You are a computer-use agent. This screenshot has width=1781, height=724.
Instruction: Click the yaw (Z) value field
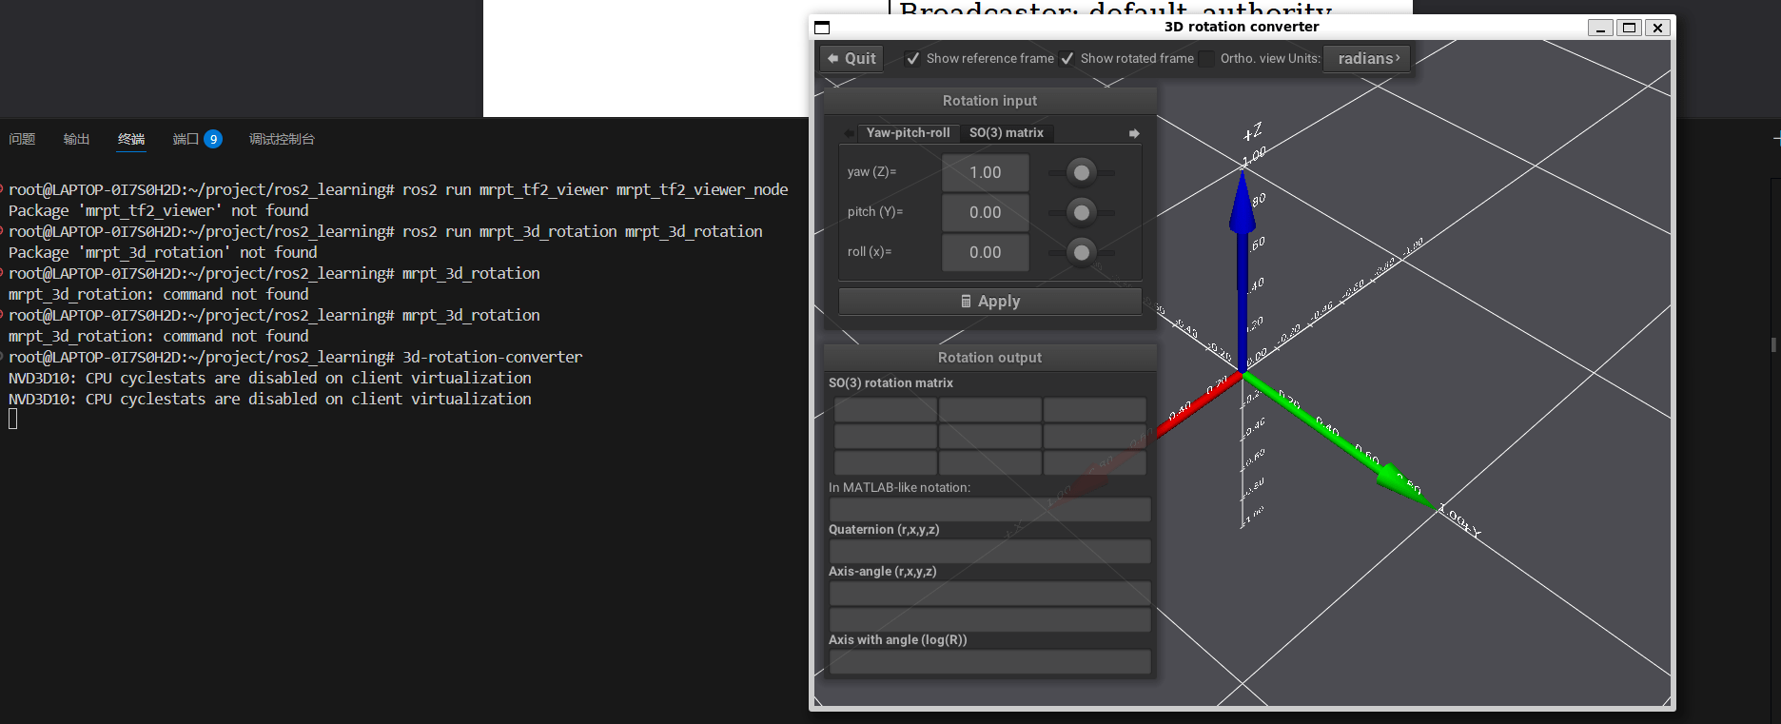[985, 173]
